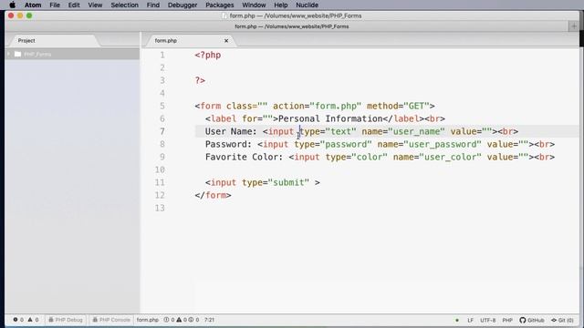Open the View menu

pyautogui.click(x=95, y=5)
